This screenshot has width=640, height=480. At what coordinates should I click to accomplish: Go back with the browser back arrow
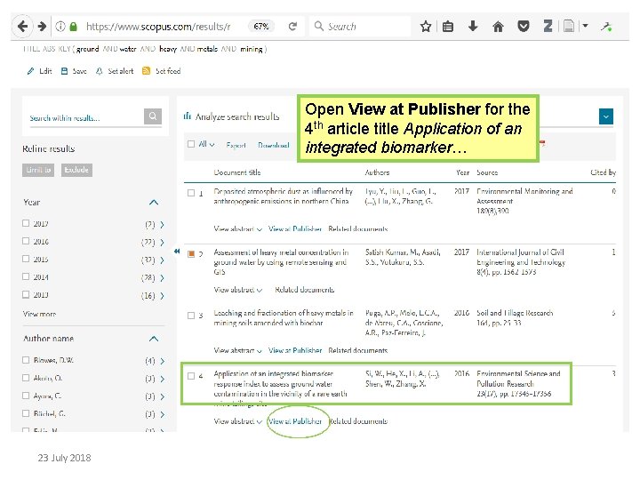(22, 27)
